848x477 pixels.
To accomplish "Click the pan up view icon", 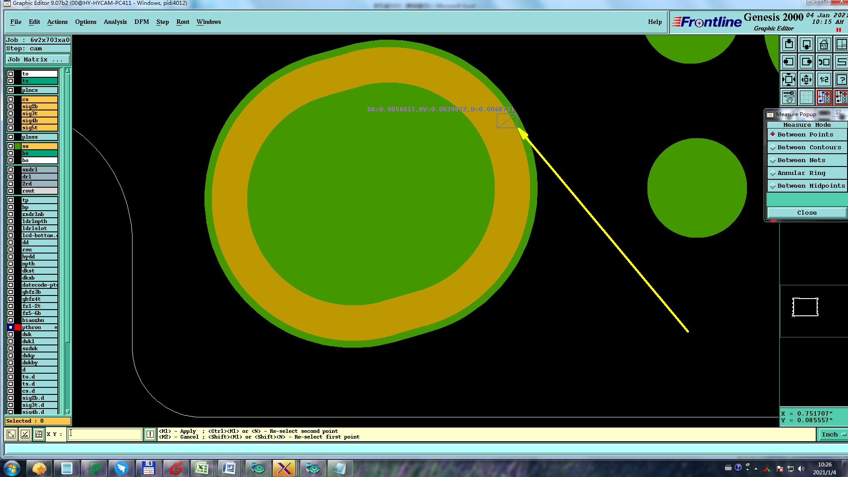I will pyautogui.click(x=789, y=45).
